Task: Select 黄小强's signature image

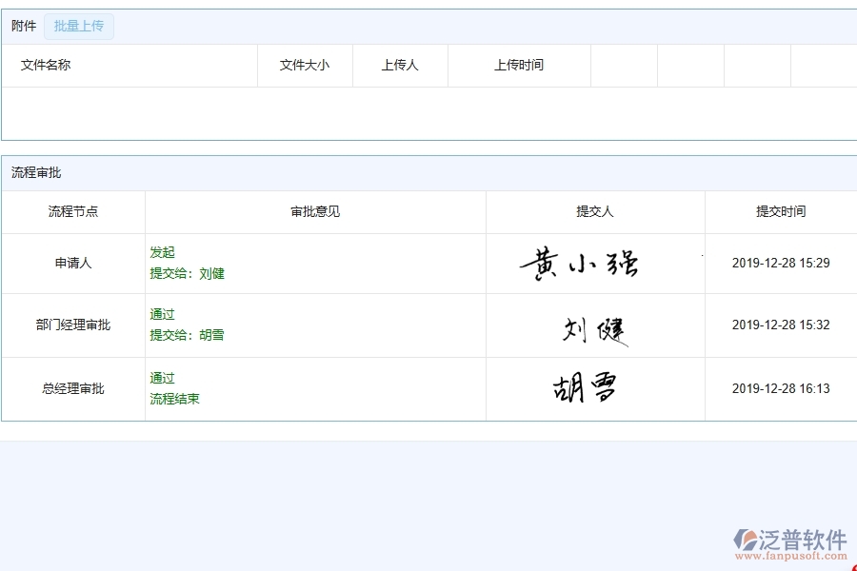Action: (x=593, y=263)
